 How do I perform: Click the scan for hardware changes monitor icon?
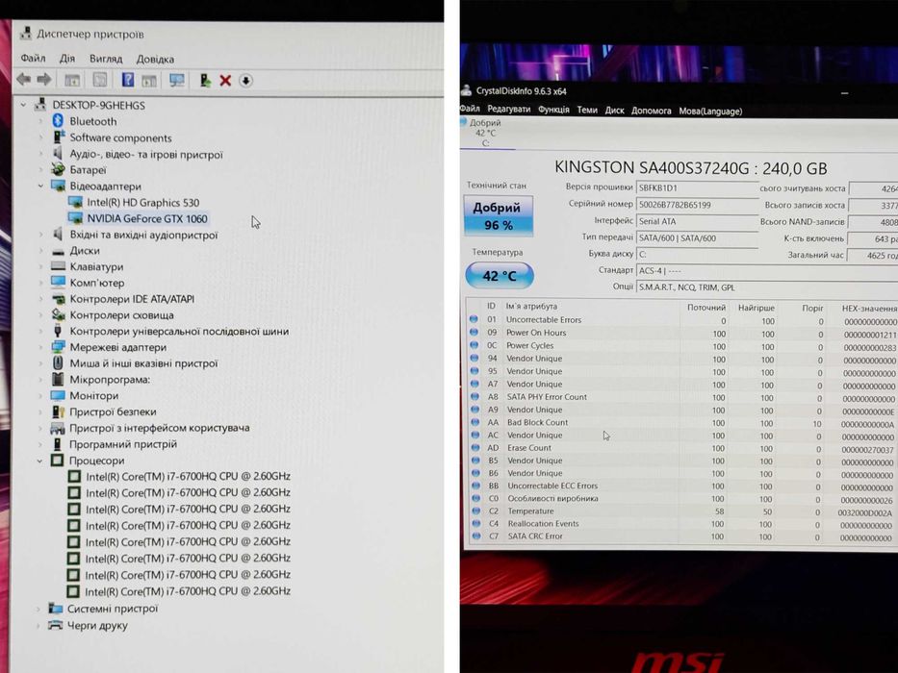(176, 80)
